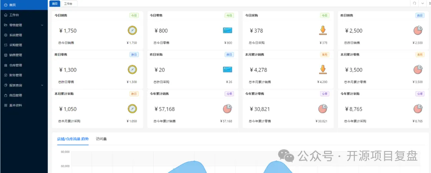Click the 今年 tag on 今年累计采购 card
Viewport: 431px width, 173px height.
point(420,94)
